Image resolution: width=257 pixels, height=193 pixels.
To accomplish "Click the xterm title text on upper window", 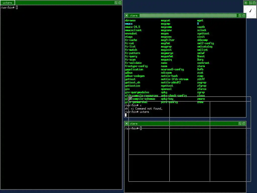I will (x=134, y=16).
